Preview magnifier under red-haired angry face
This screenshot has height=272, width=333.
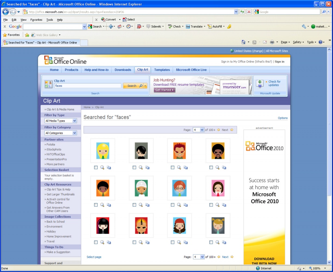click(x=179, y=167)
